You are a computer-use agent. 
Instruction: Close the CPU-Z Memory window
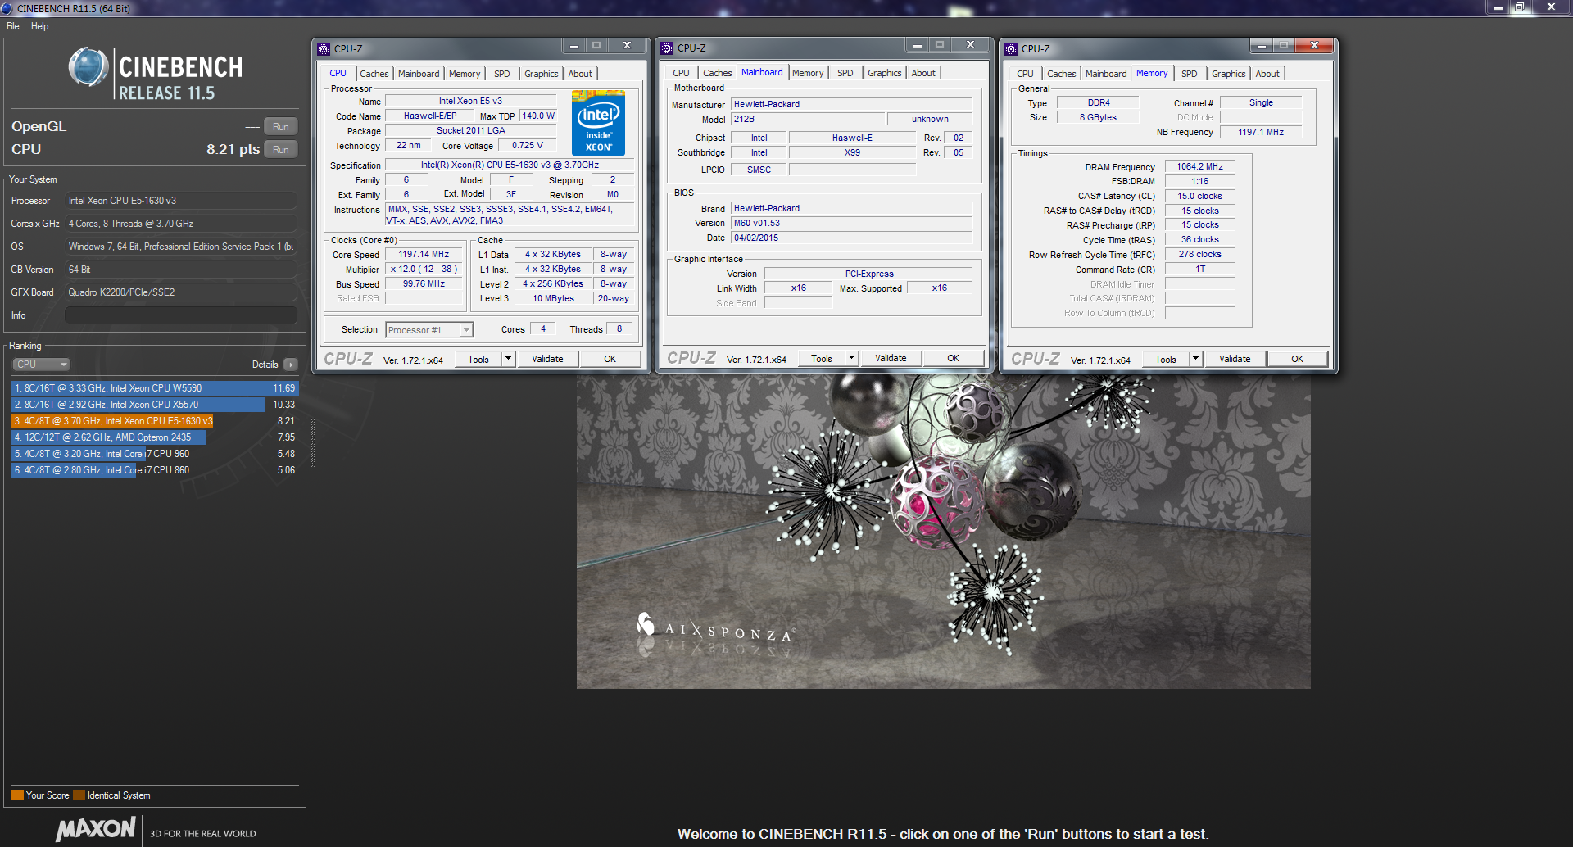[1314, 46]
